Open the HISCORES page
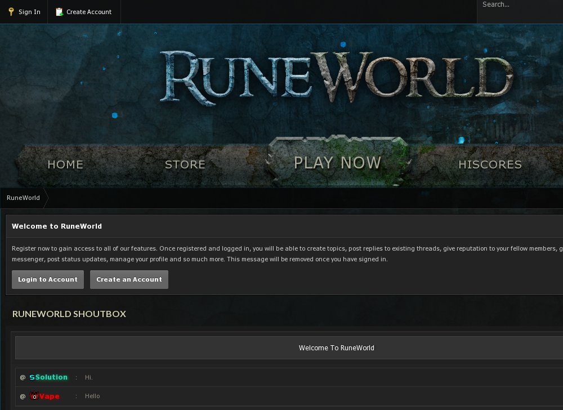The width and height of the screenshot is (563, 410). 490,164
